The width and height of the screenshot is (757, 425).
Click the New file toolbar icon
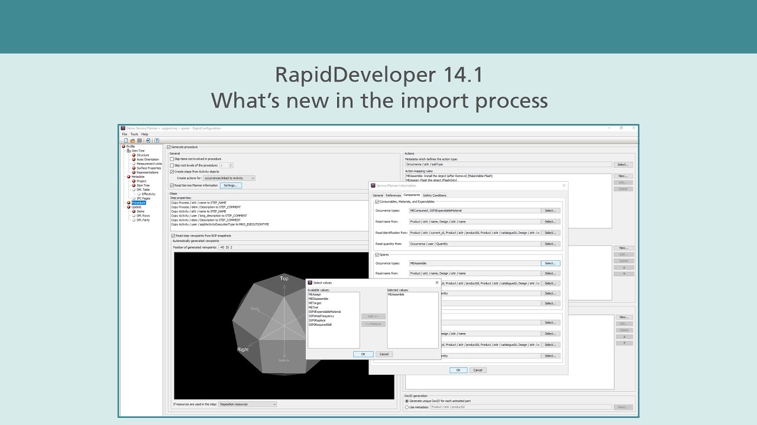pyautogui.click(x=126, y=140)
